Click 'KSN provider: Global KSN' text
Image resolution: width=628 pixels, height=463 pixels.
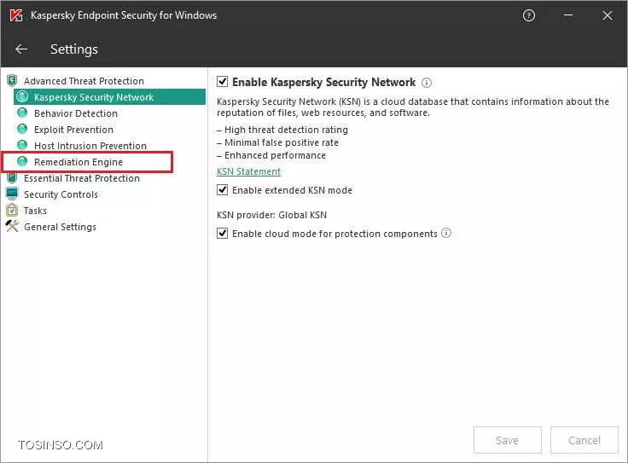click(x=271, y=215)
